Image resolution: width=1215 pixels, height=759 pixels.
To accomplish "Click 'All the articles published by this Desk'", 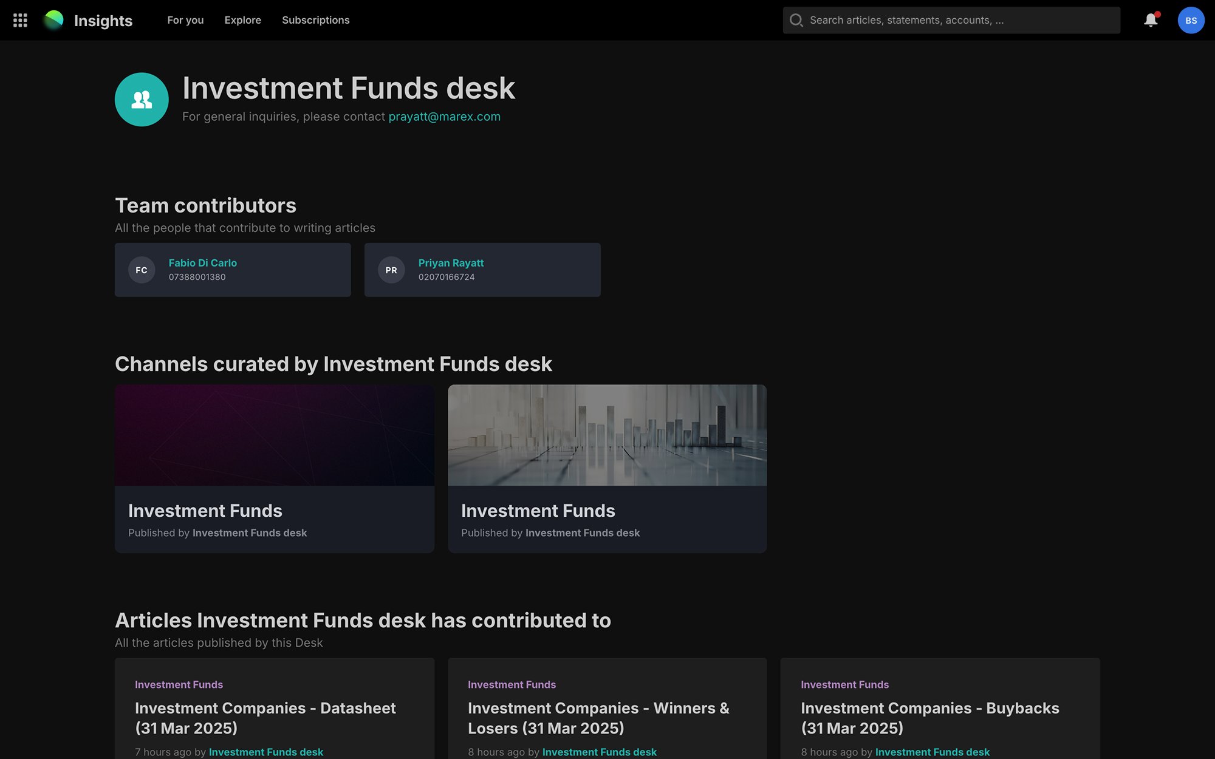I will coord(219,642).
